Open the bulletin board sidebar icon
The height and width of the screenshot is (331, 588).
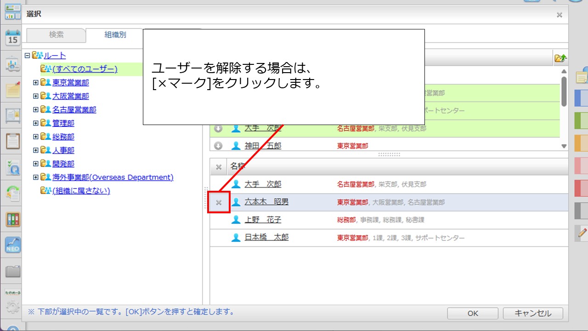[x=13, y=115]
